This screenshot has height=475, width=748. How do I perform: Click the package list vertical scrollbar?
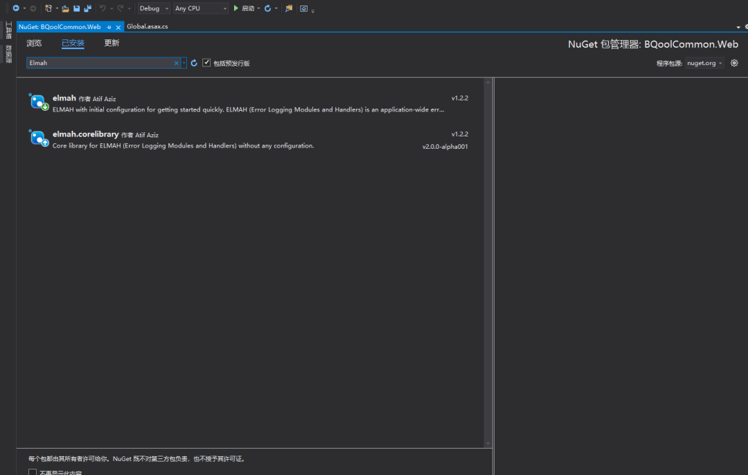point(488,262)
